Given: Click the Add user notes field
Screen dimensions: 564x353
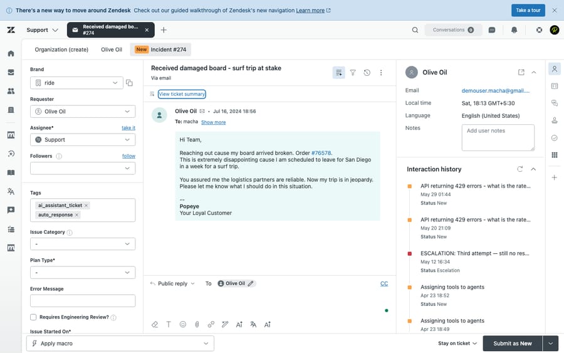Looking at the screenshot, I should click(498, 137).
